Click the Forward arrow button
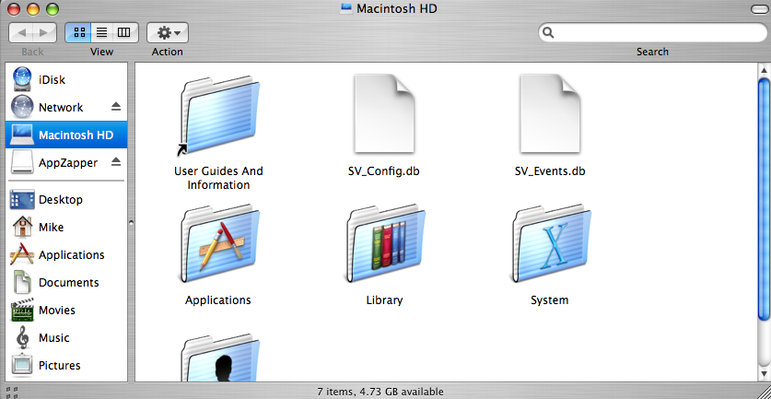The height and width of the screenshot is (399, 771). point(44,32)
